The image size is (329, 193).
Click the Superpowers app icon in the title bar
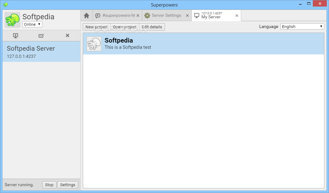point(6,4)
